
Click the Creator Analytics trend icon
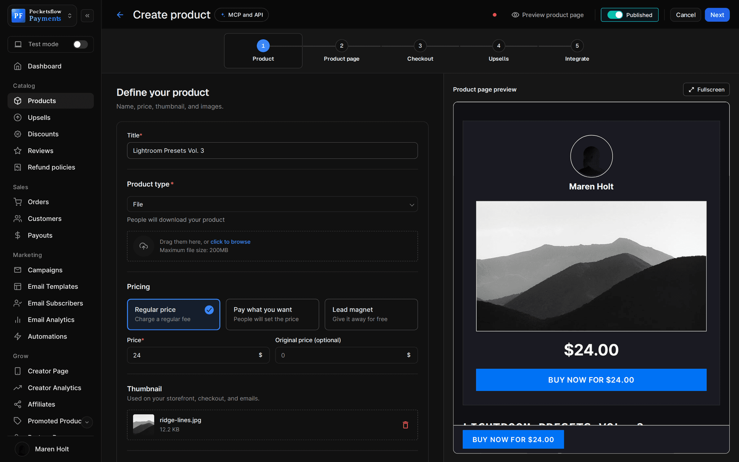pos(18,388)
